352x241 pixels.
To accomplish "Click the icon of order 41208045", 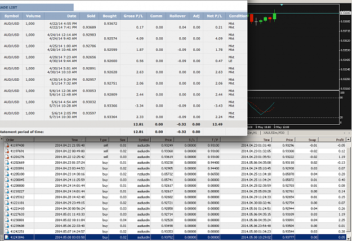I will 7,180.
